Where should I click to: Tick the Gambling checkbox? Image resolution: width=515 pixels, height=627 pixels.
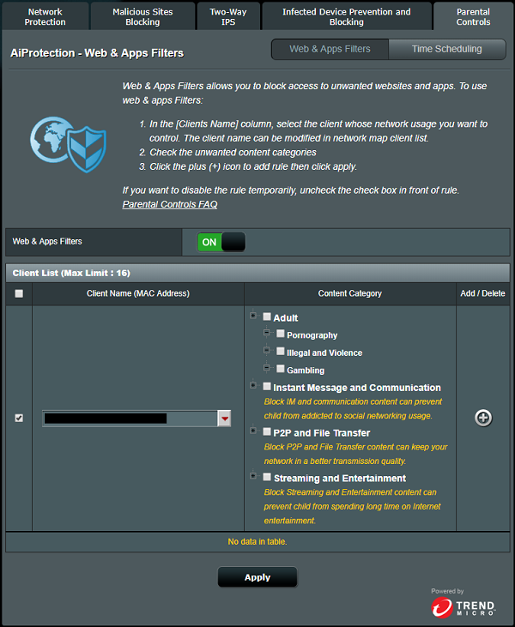click(x=281, y=370)
